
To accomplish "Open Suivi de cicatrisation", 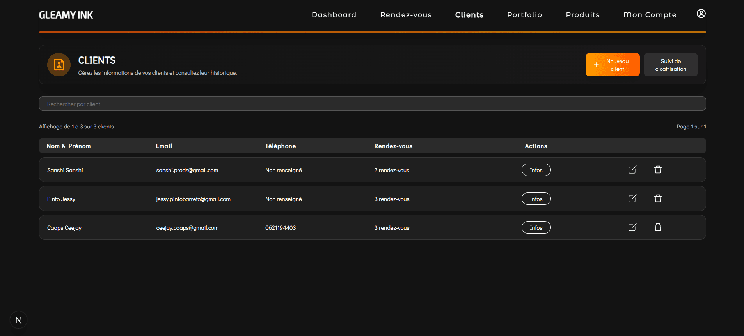I will click(670, 65).
